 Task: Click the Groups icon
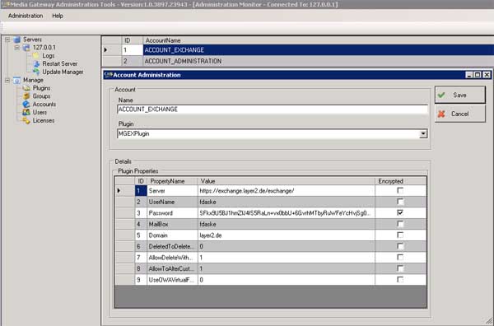(x=26, y=96)
